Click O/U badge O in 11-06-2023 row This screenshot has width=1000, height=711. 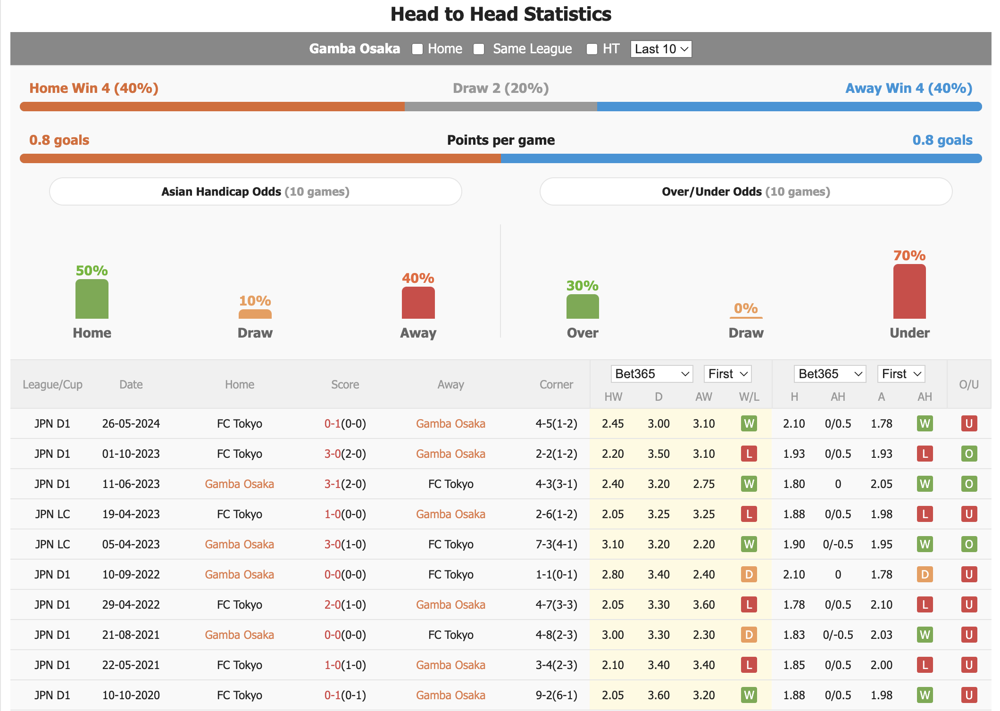[969, 484]
